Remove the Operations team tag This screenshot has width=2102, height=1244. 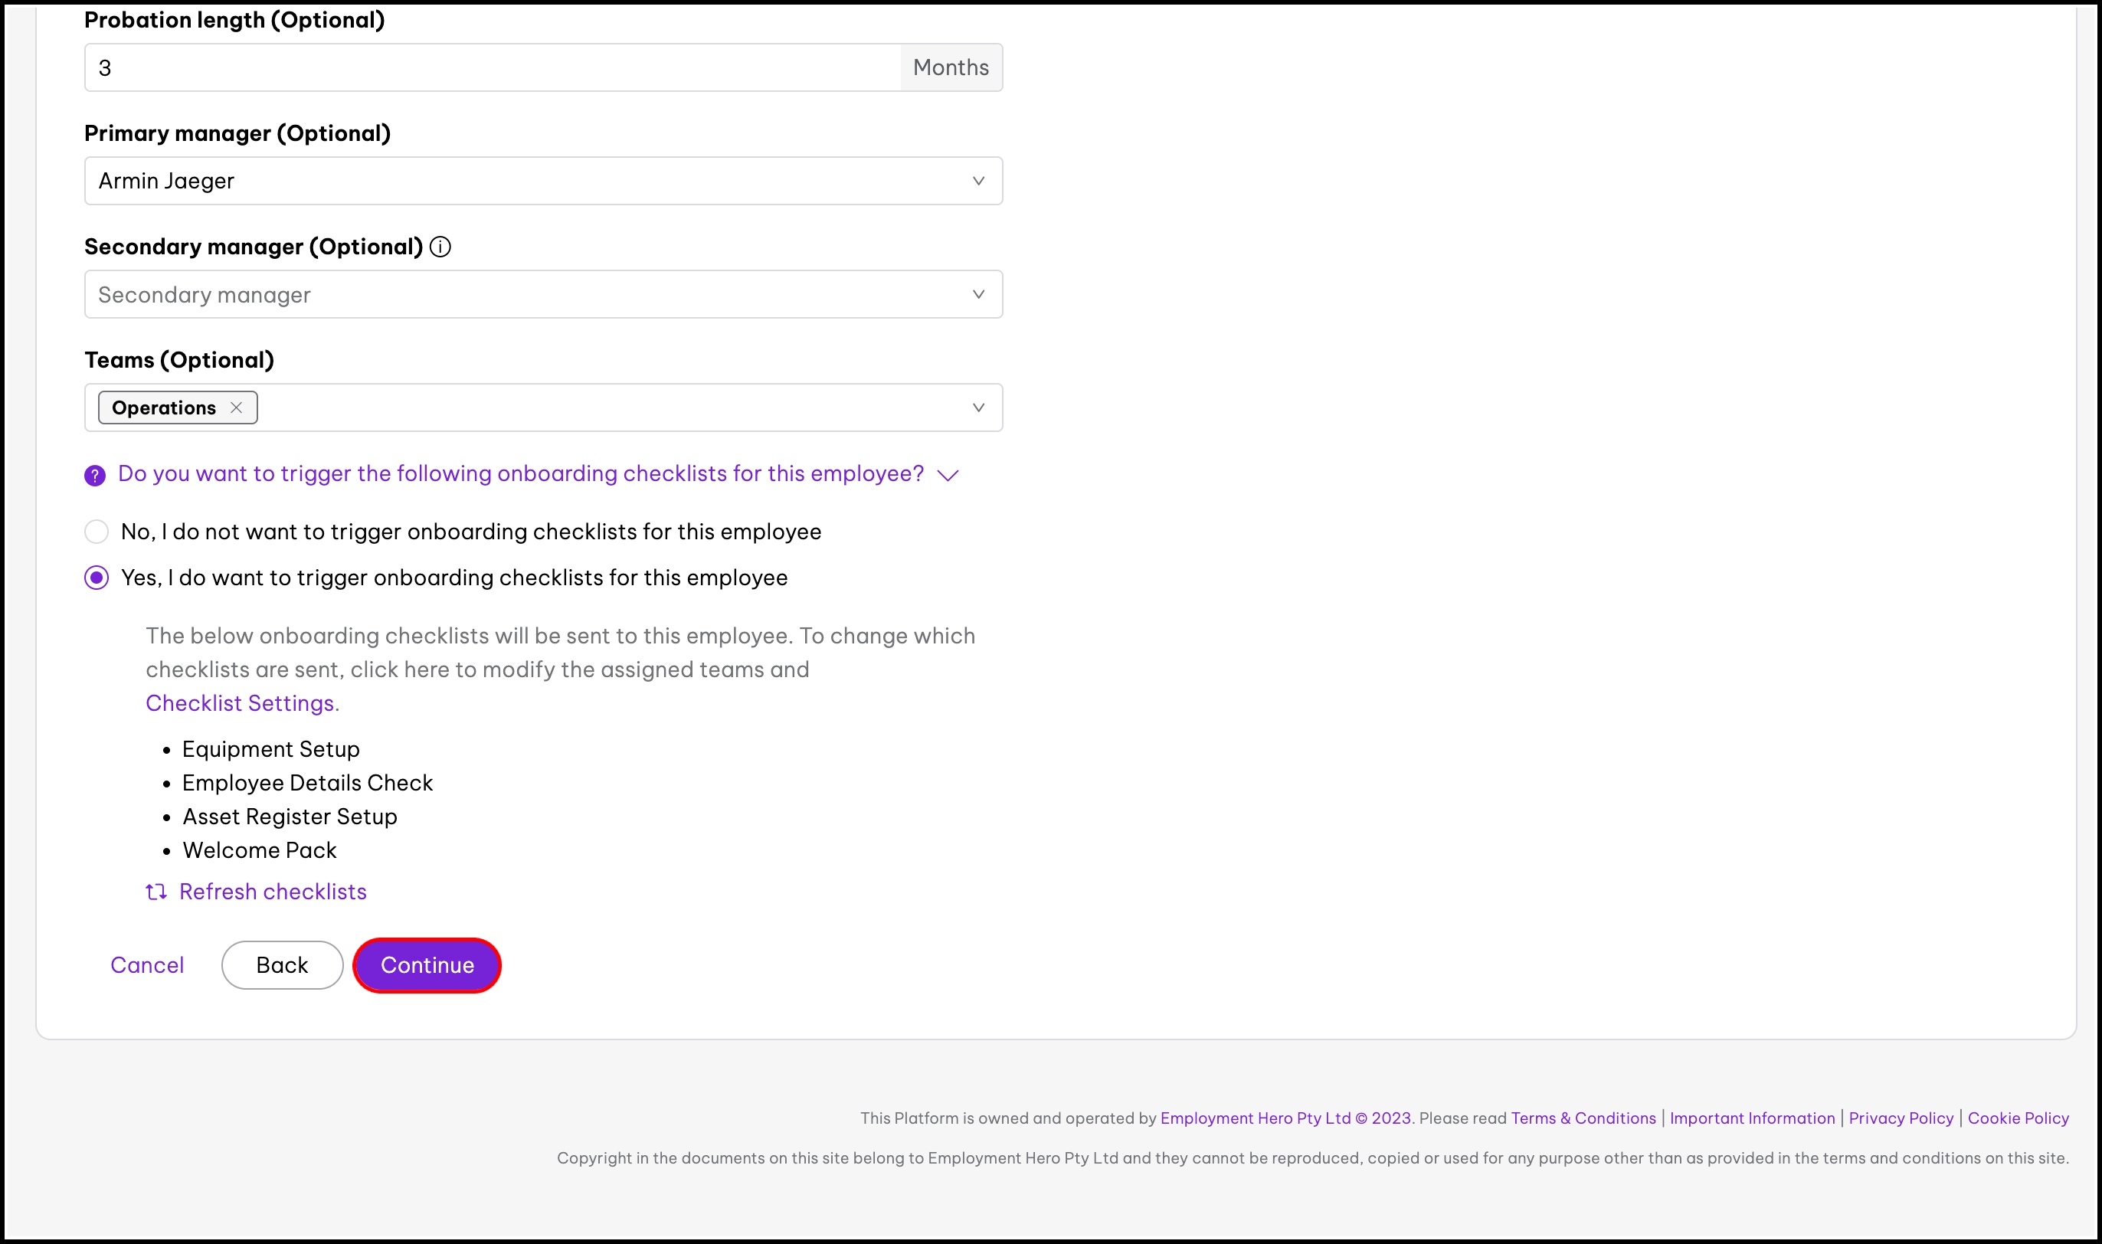[x=237, y=408]
